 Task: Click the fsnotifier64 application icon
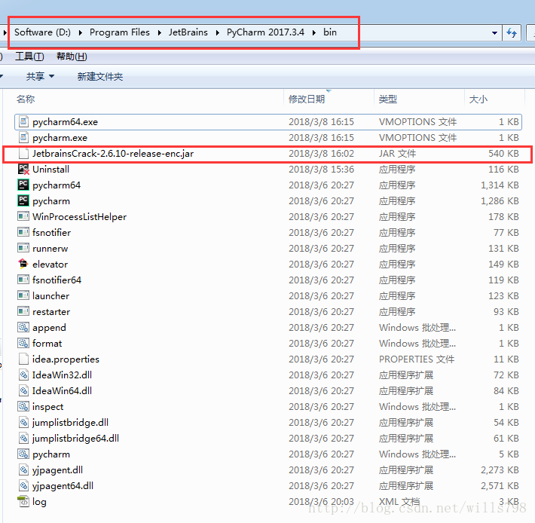click(23, 280)
